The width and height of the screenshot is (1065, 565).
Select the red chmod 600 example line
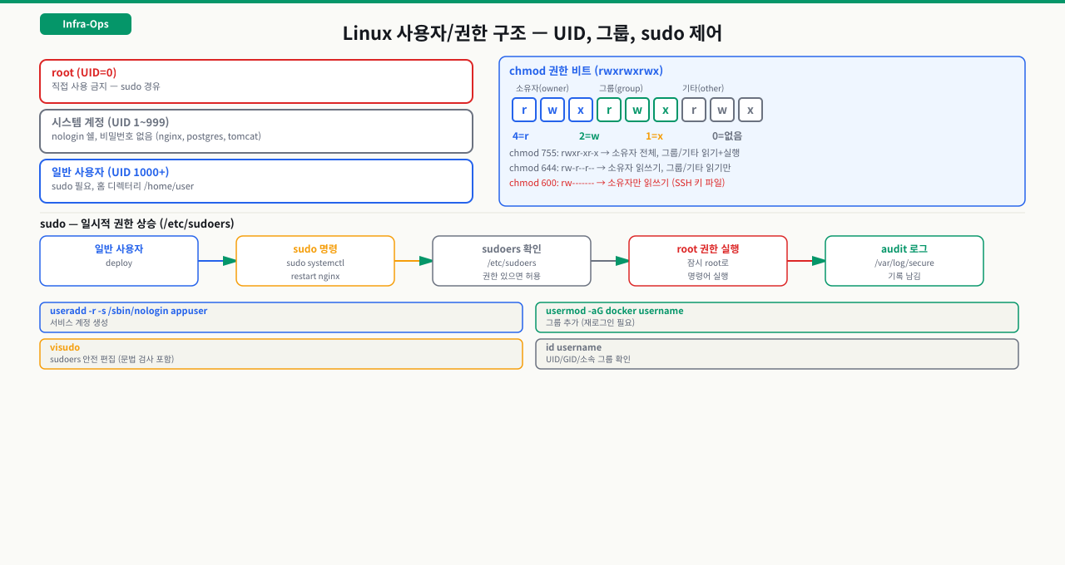pyautogui.click(x=617, y=183)
